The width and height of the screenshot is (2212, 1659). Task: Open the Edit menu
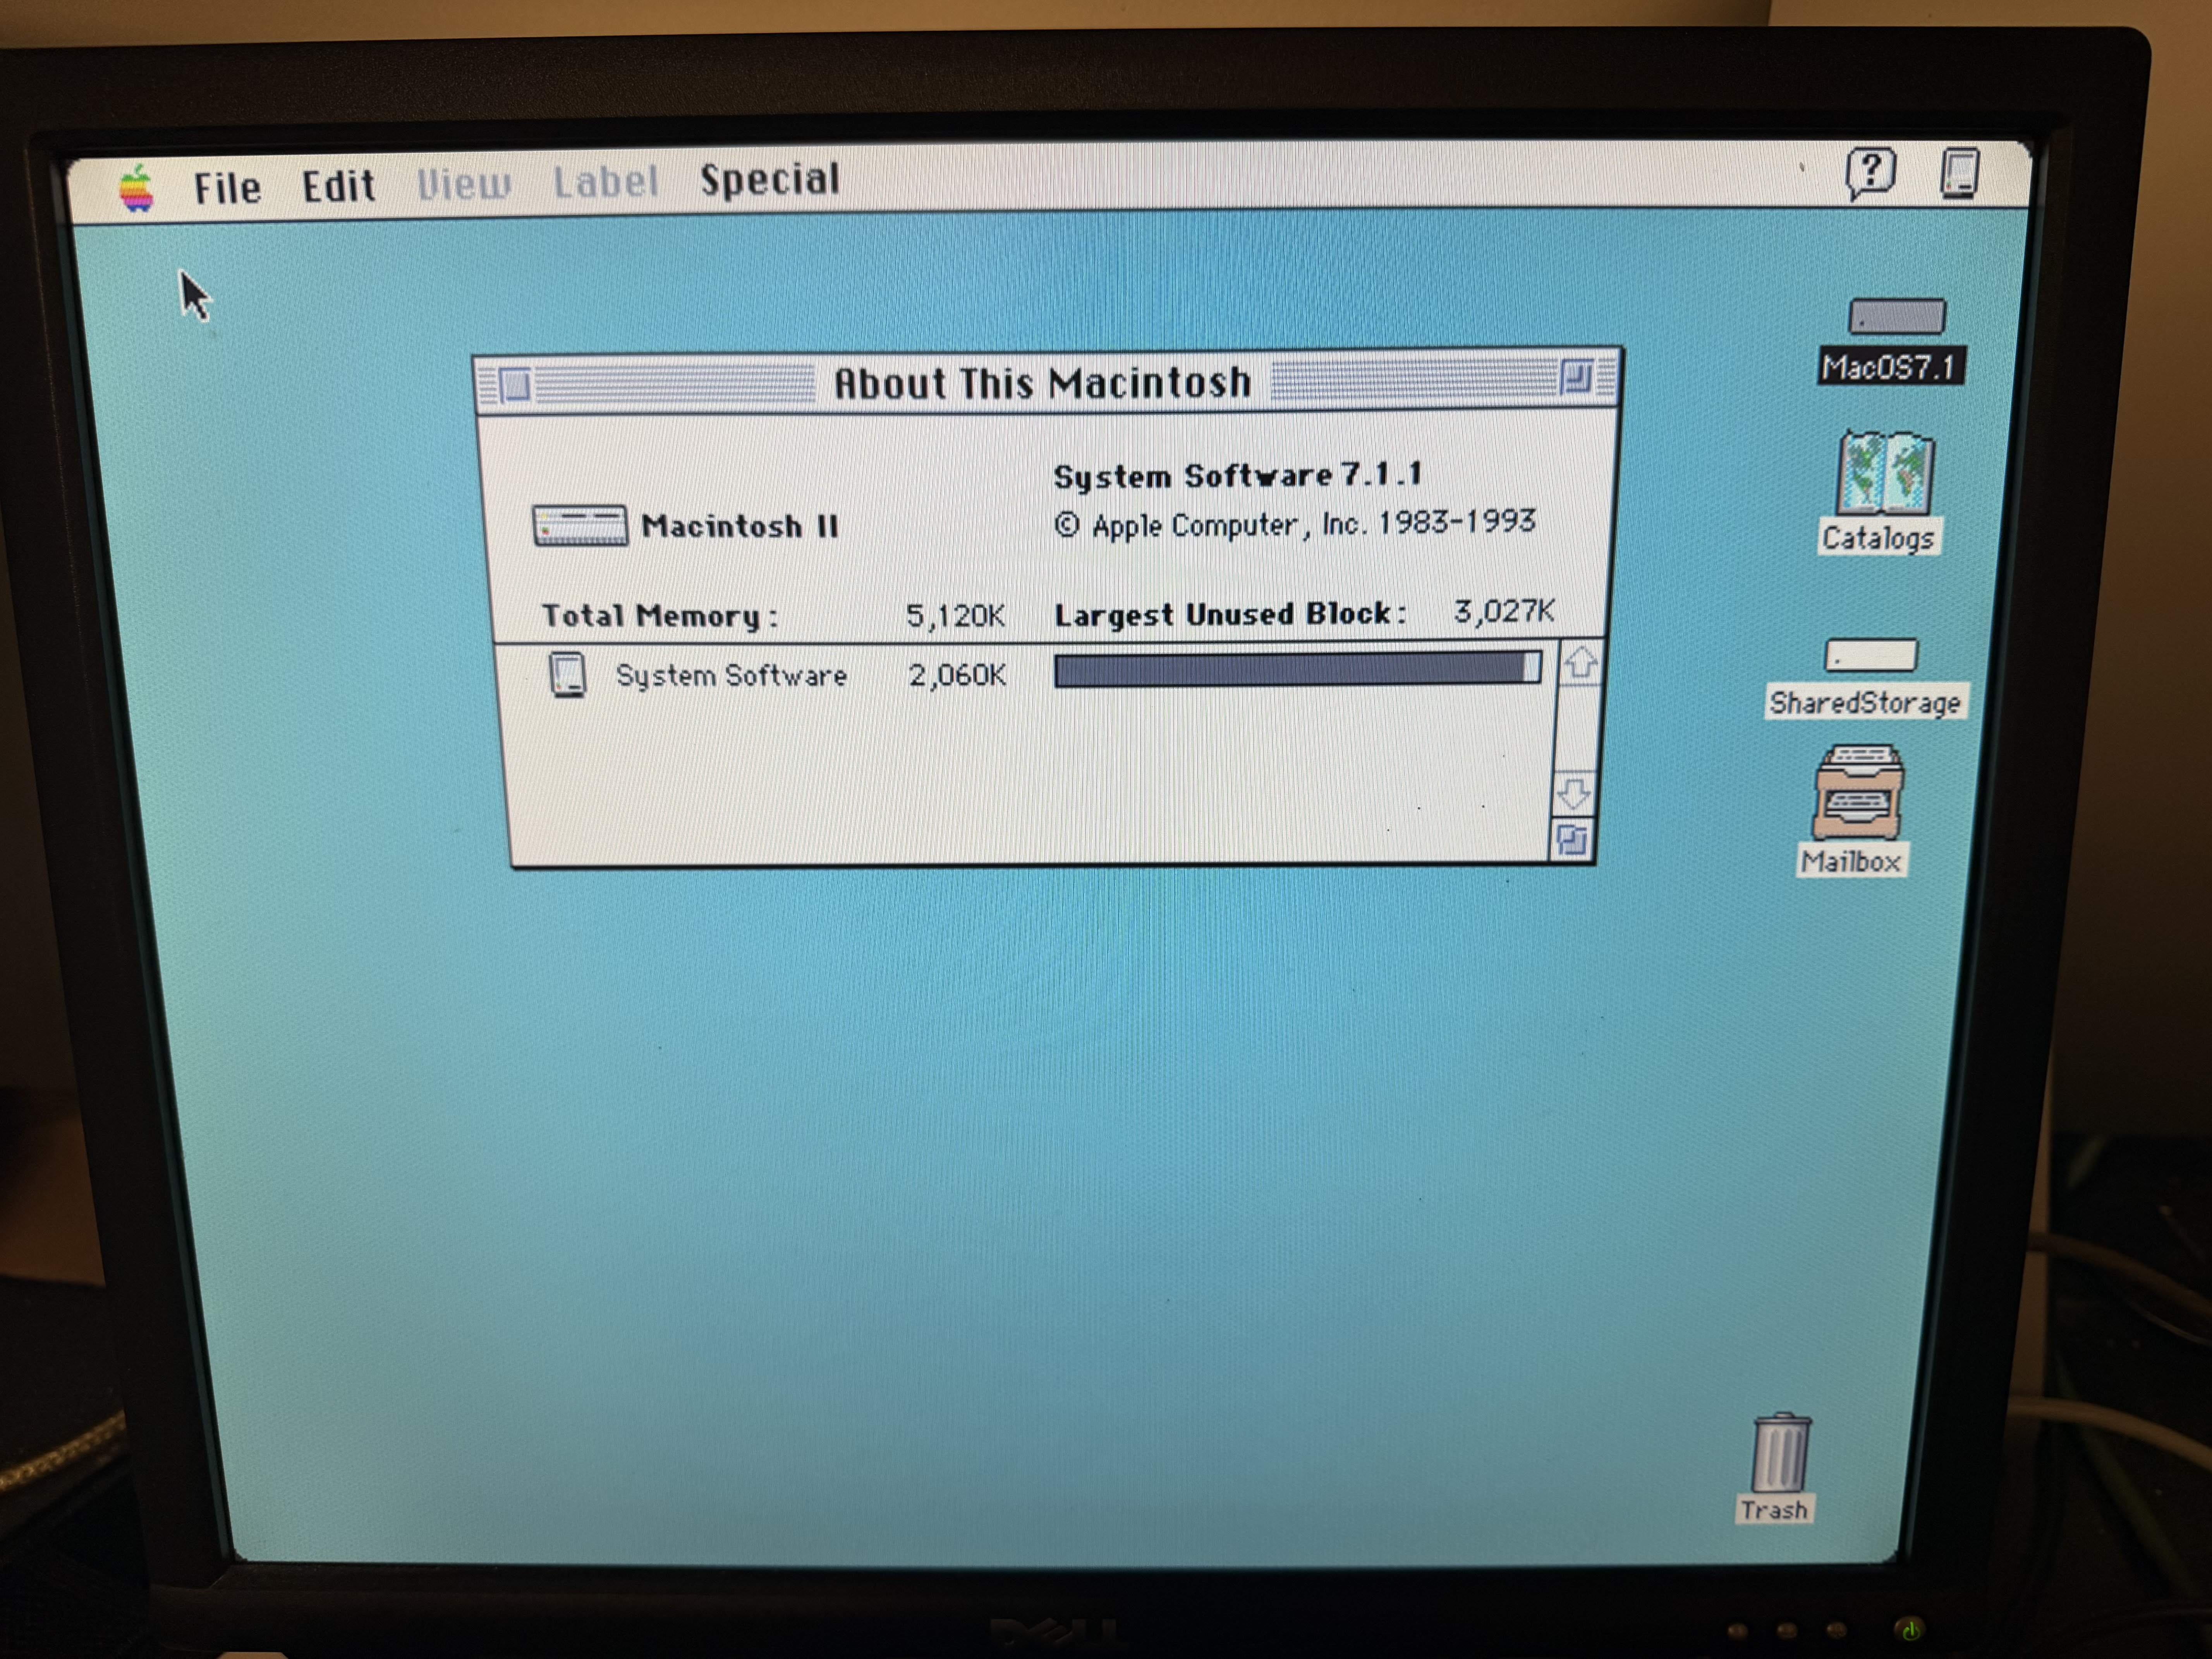point(339,186)
